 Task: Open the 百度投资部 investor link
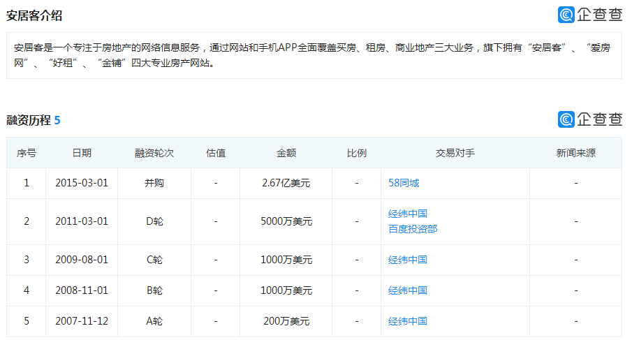[413, 229]
